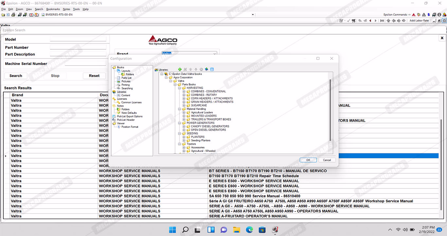The height and width of the screenshot is (236, 447).
Task: Click the open folder icon in the toolbar
Action: click(3, 15)
